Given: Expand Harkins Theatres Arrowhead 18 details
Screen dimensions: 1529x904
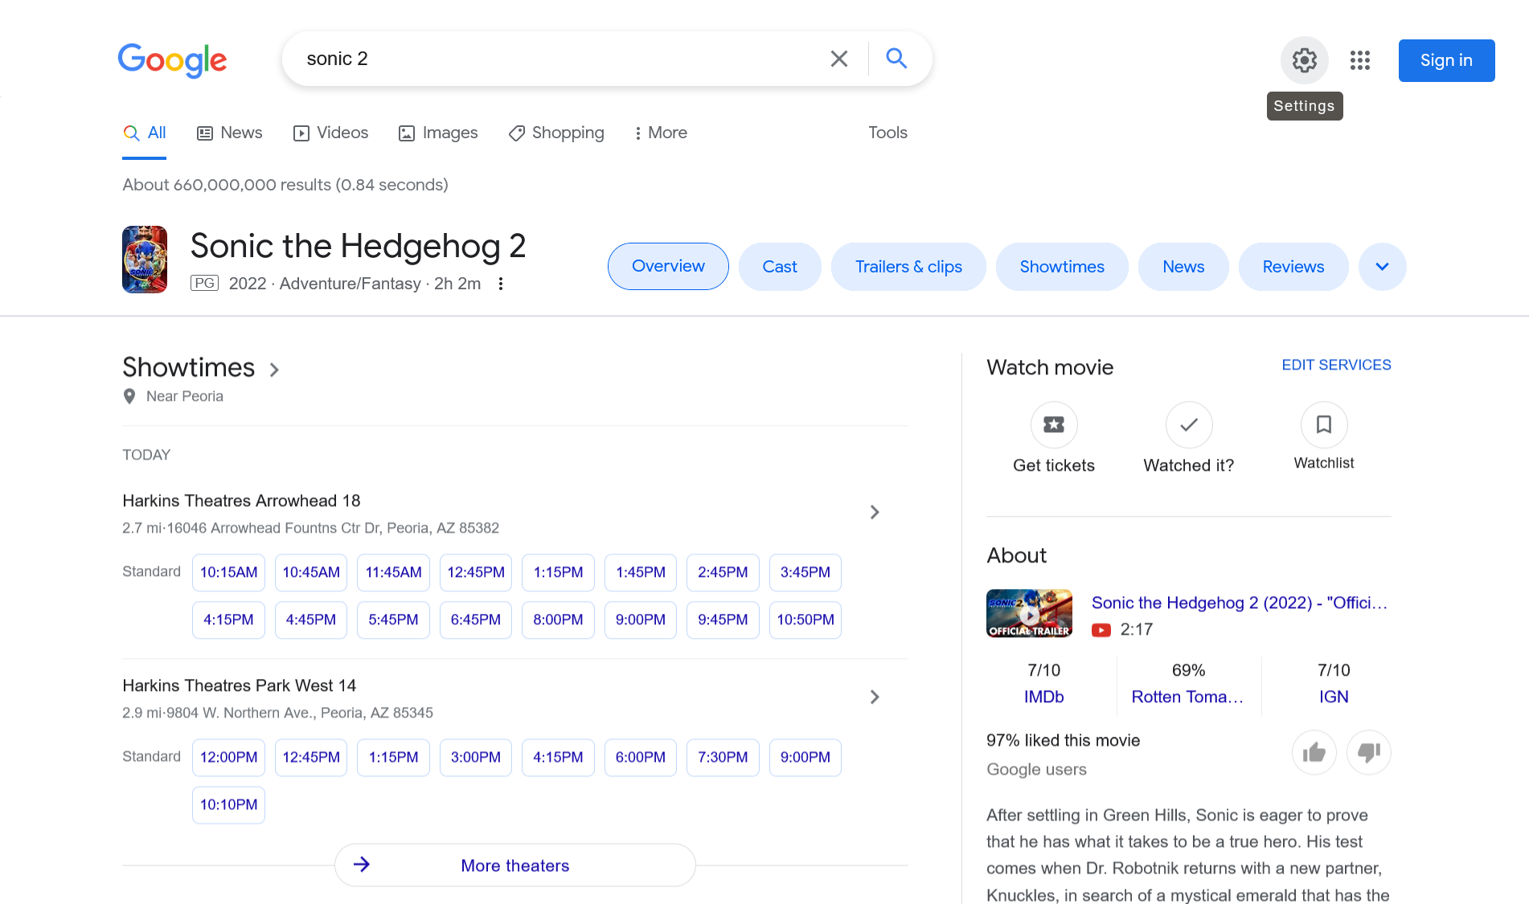Looking at the screenshot, I should [874, 512].
